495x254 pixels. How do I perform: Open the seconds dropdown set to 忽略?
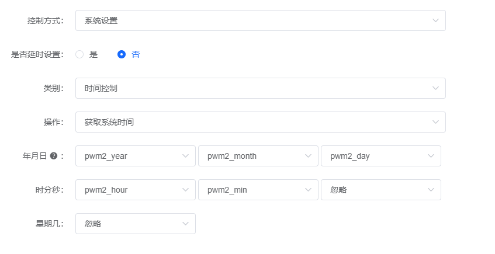click(374, 190)
